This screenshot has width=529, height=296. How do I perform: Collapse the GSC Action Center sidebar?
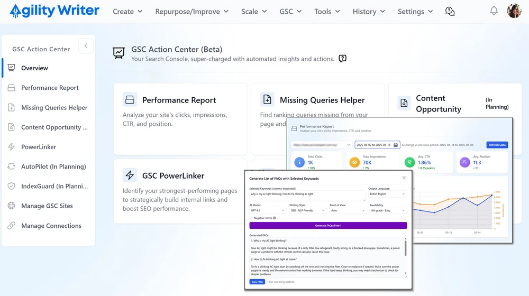coord(86,46)
